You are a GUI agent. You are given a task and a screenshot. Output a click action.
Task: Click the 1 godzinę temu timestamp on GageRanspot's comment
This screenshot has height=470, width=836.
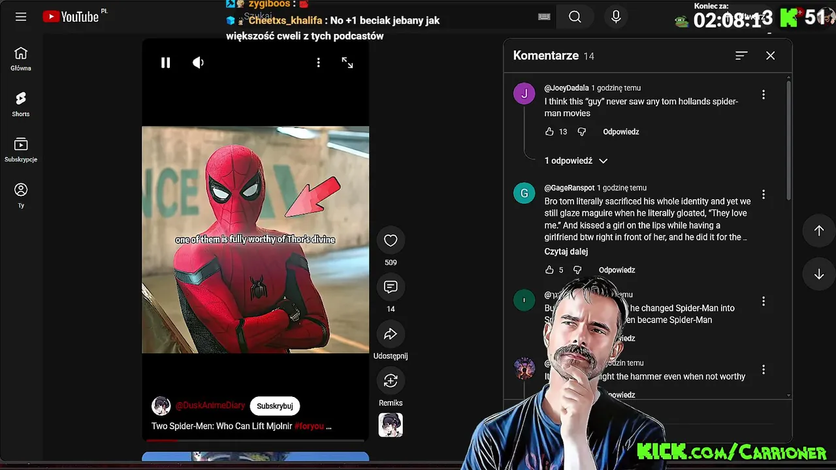point(622,188)
